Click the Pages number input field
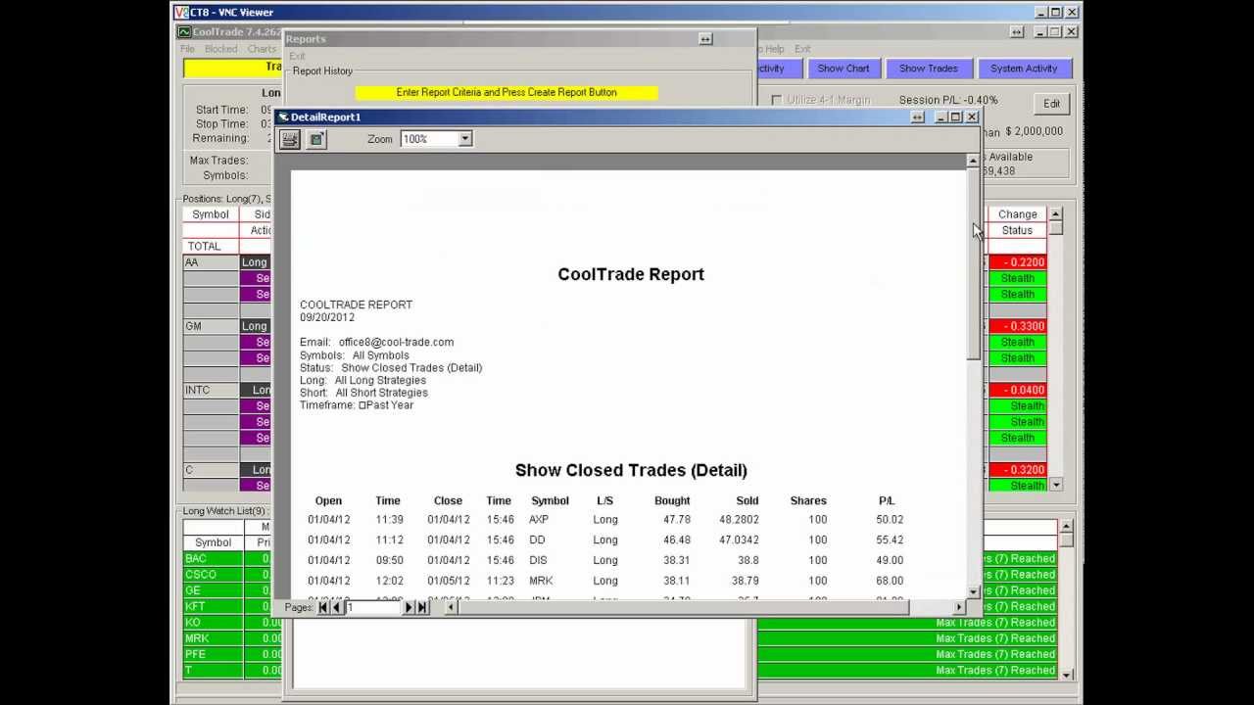Screen dimensions: 1254x705 pos(372,607)
